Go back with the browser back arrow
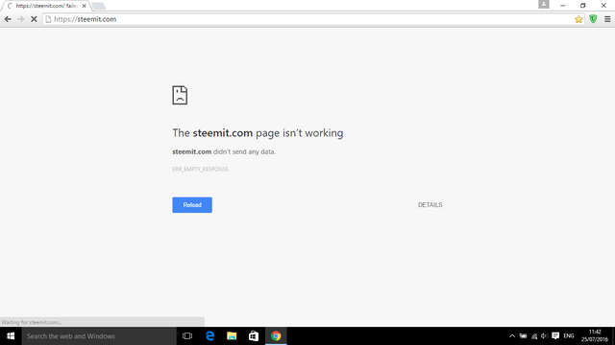Screen dimensions: 615x345 (x=8, y=19)
